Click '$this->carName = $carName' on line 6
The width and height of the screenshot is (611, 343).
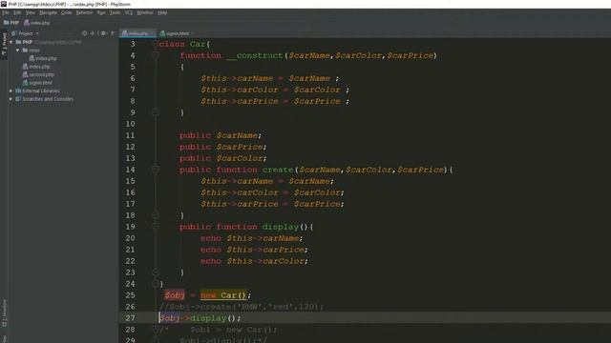pos(265,78)
